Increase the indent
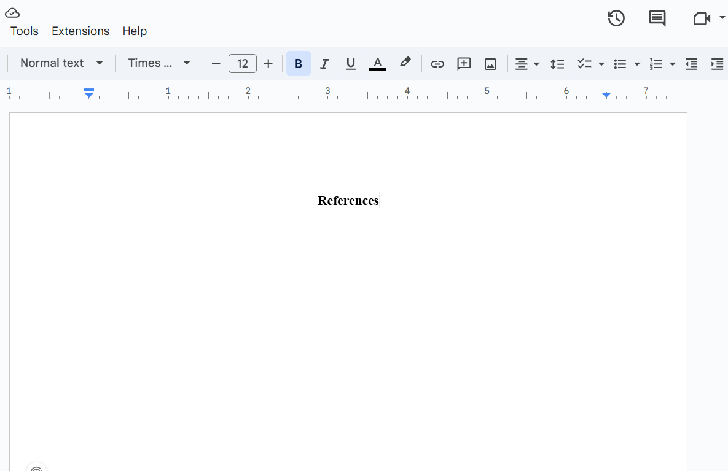The height and width of the screenshot is (471, 728). (x=717, y=63)
